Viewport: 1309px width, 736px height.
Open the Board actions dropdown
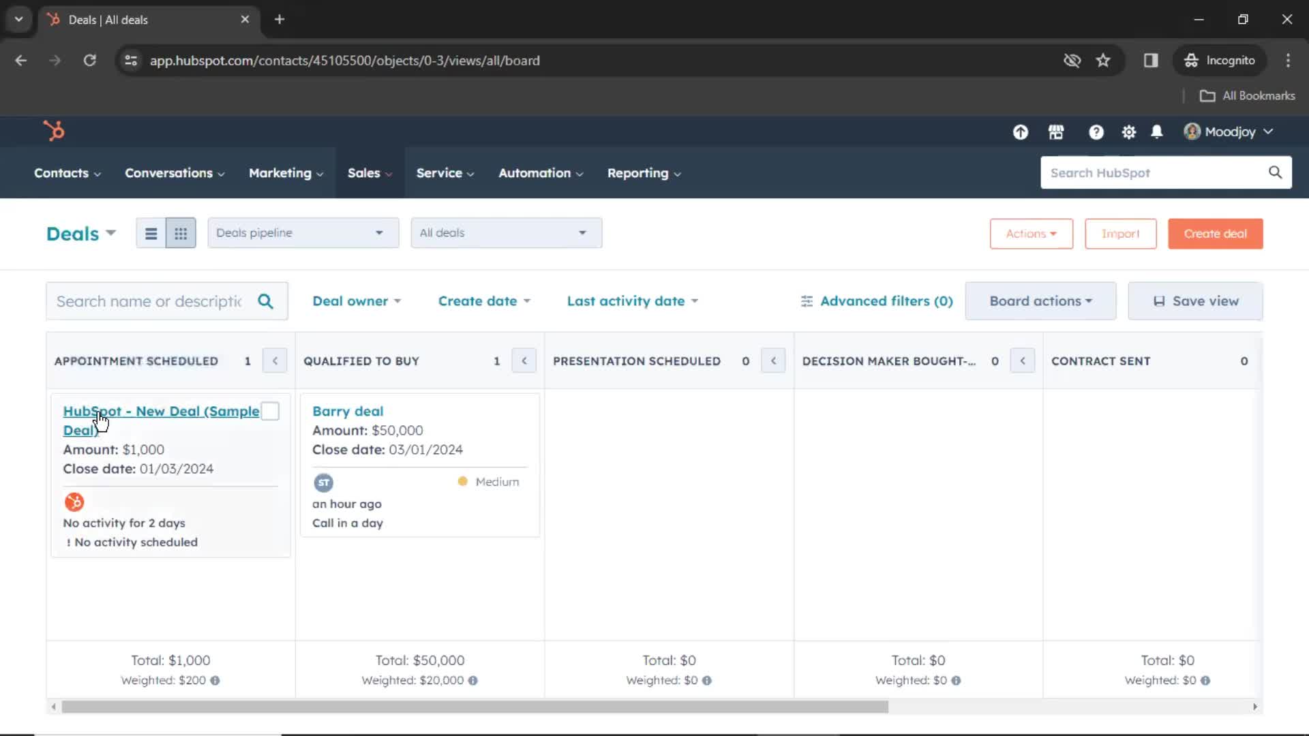click(1040, 301)
